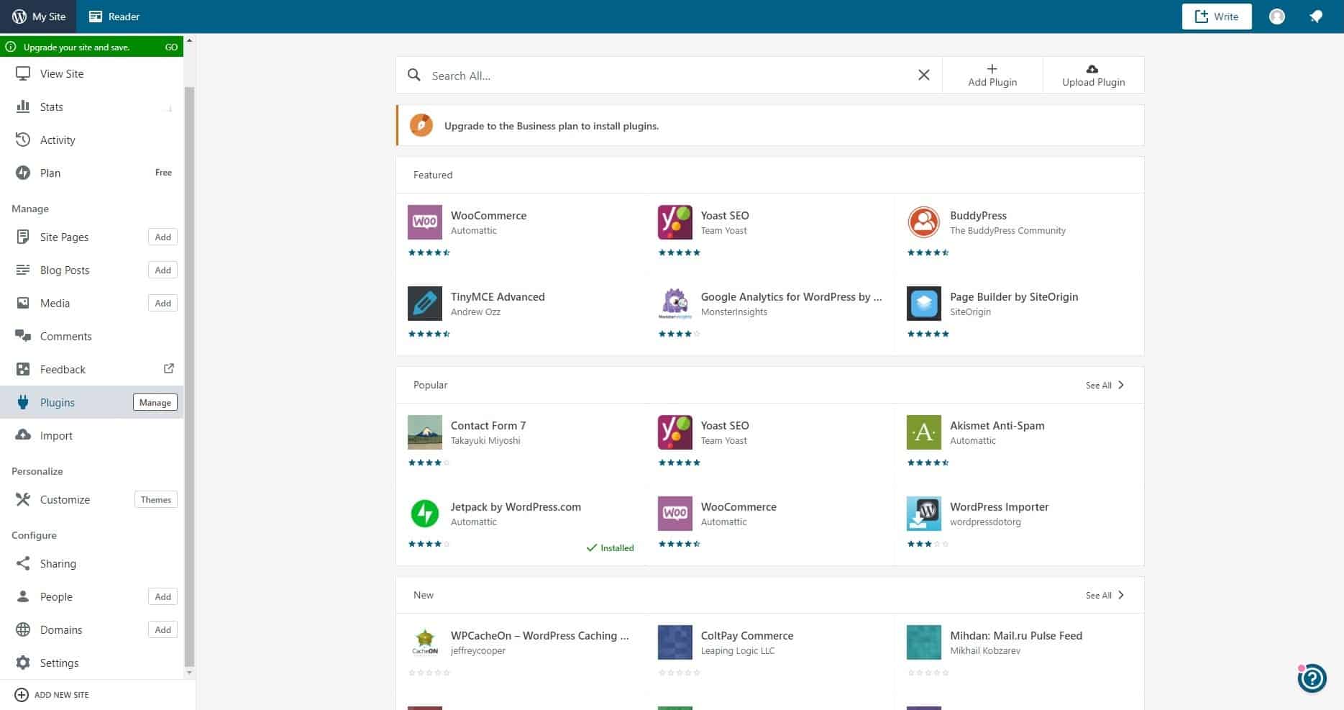The height and width of the screenshot is (710, 1344).
Task: Expand the Stats chevron arrow
Action: click(x=170, y=108)
